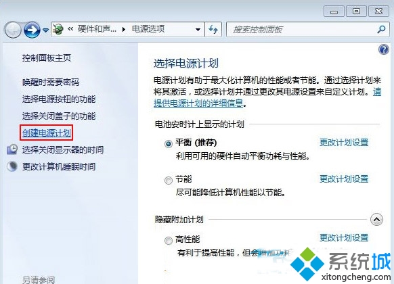Open 更改计划设置 for the 平衡 plan

coord(344,142)
